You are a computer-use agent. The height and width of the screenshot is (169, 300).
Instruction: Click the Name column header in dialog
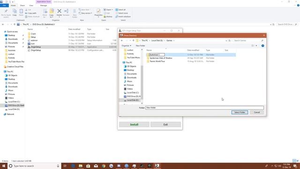click(x=149, y=50)
